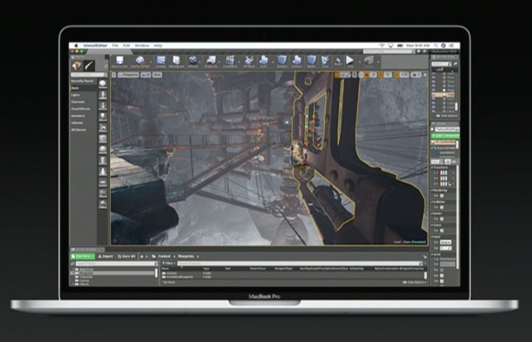Select the Recently Placed category

click(x=81, y=81)
